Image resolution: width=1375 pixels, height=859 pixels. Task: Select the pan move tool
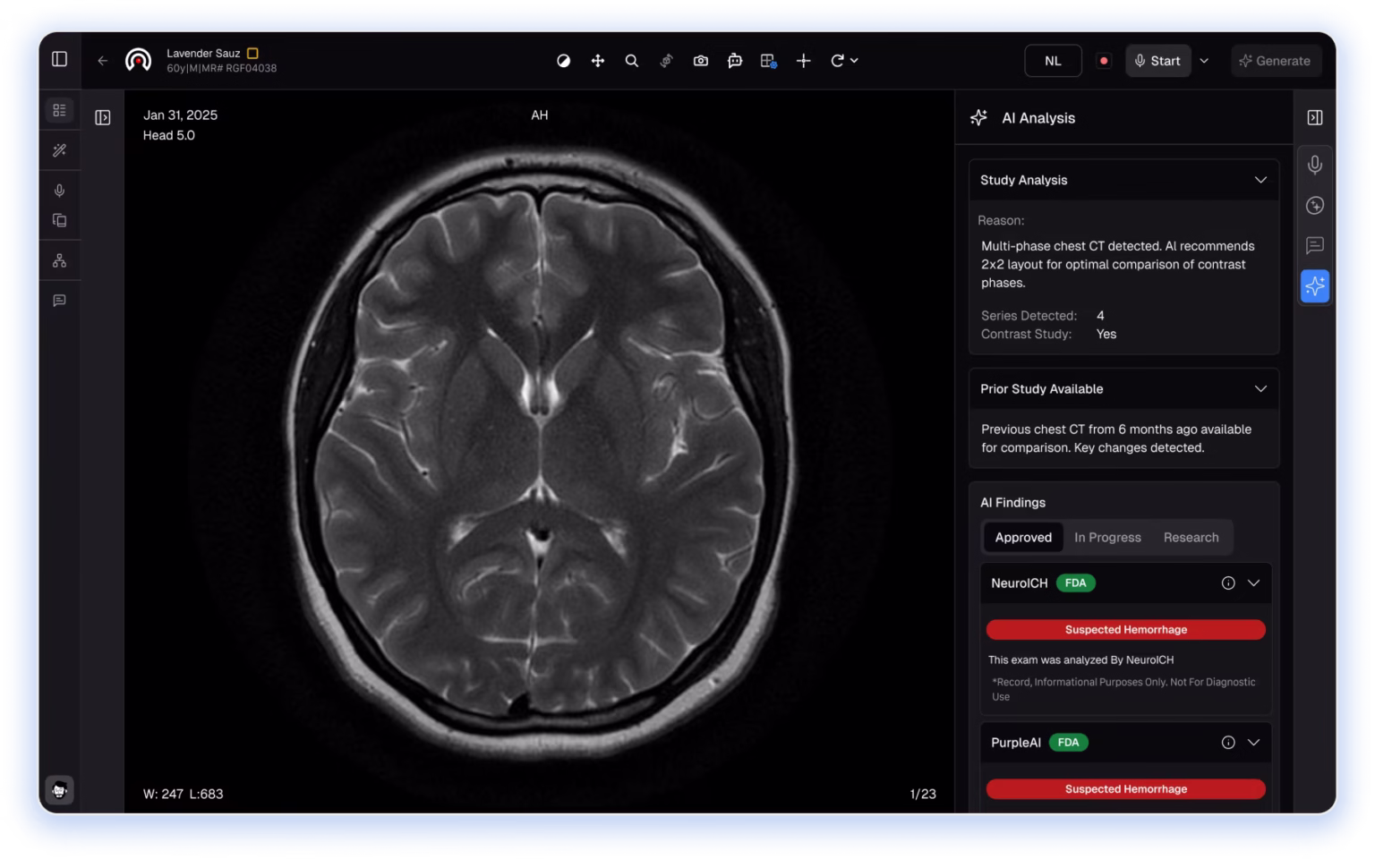pyautogui.click(x=598, y=61)
